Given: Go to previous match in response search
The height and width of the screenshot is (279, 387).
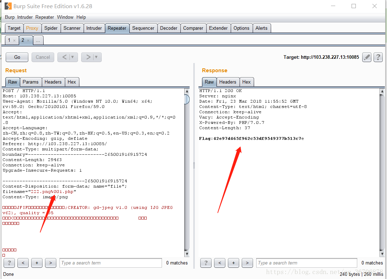Looking at the screenshot, I should pyautogui.click(x=220, y=263).
